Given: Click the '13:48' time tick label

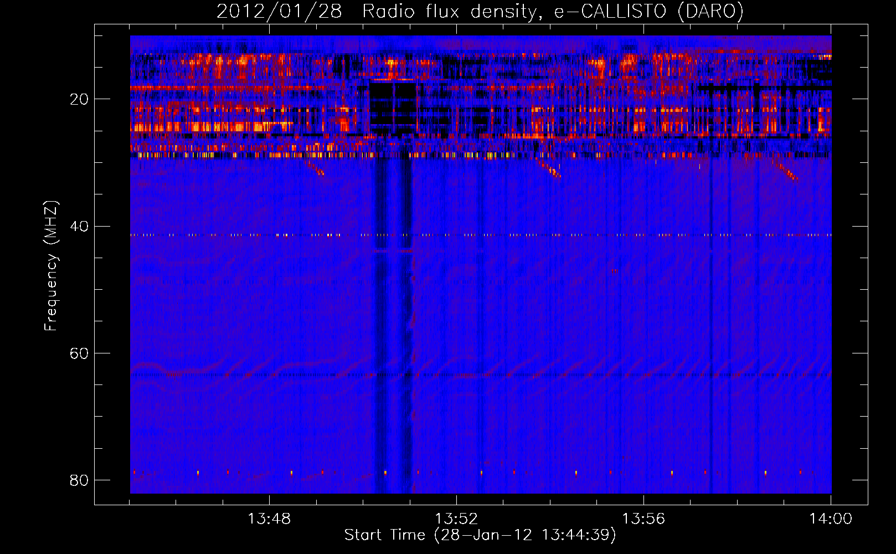Looking at the screenshot, I should [269, 519].
